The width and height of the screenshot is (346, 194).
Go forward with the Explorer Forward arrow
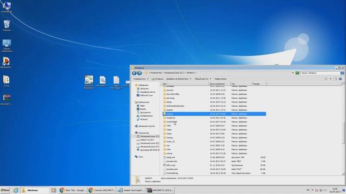[x=139, y=73]
